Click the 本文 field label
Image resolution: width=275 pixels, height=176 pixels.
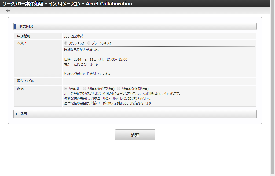point(21,42)
